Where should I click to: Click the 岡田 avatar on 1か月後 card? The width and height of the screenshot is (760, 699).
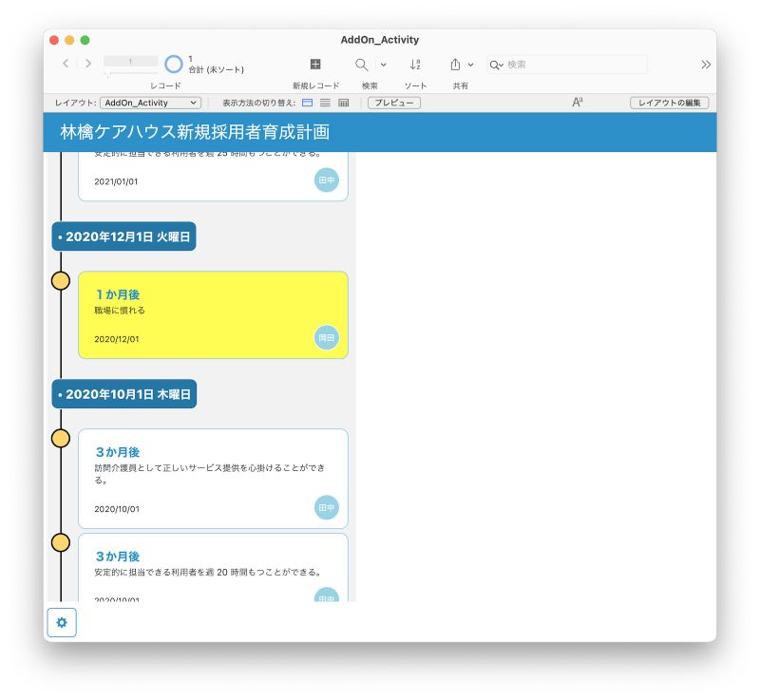click(327, 338)
